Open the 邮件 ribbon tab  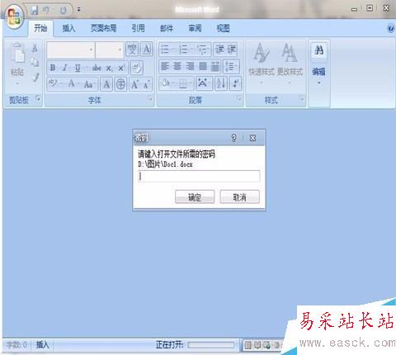point(167,28)
